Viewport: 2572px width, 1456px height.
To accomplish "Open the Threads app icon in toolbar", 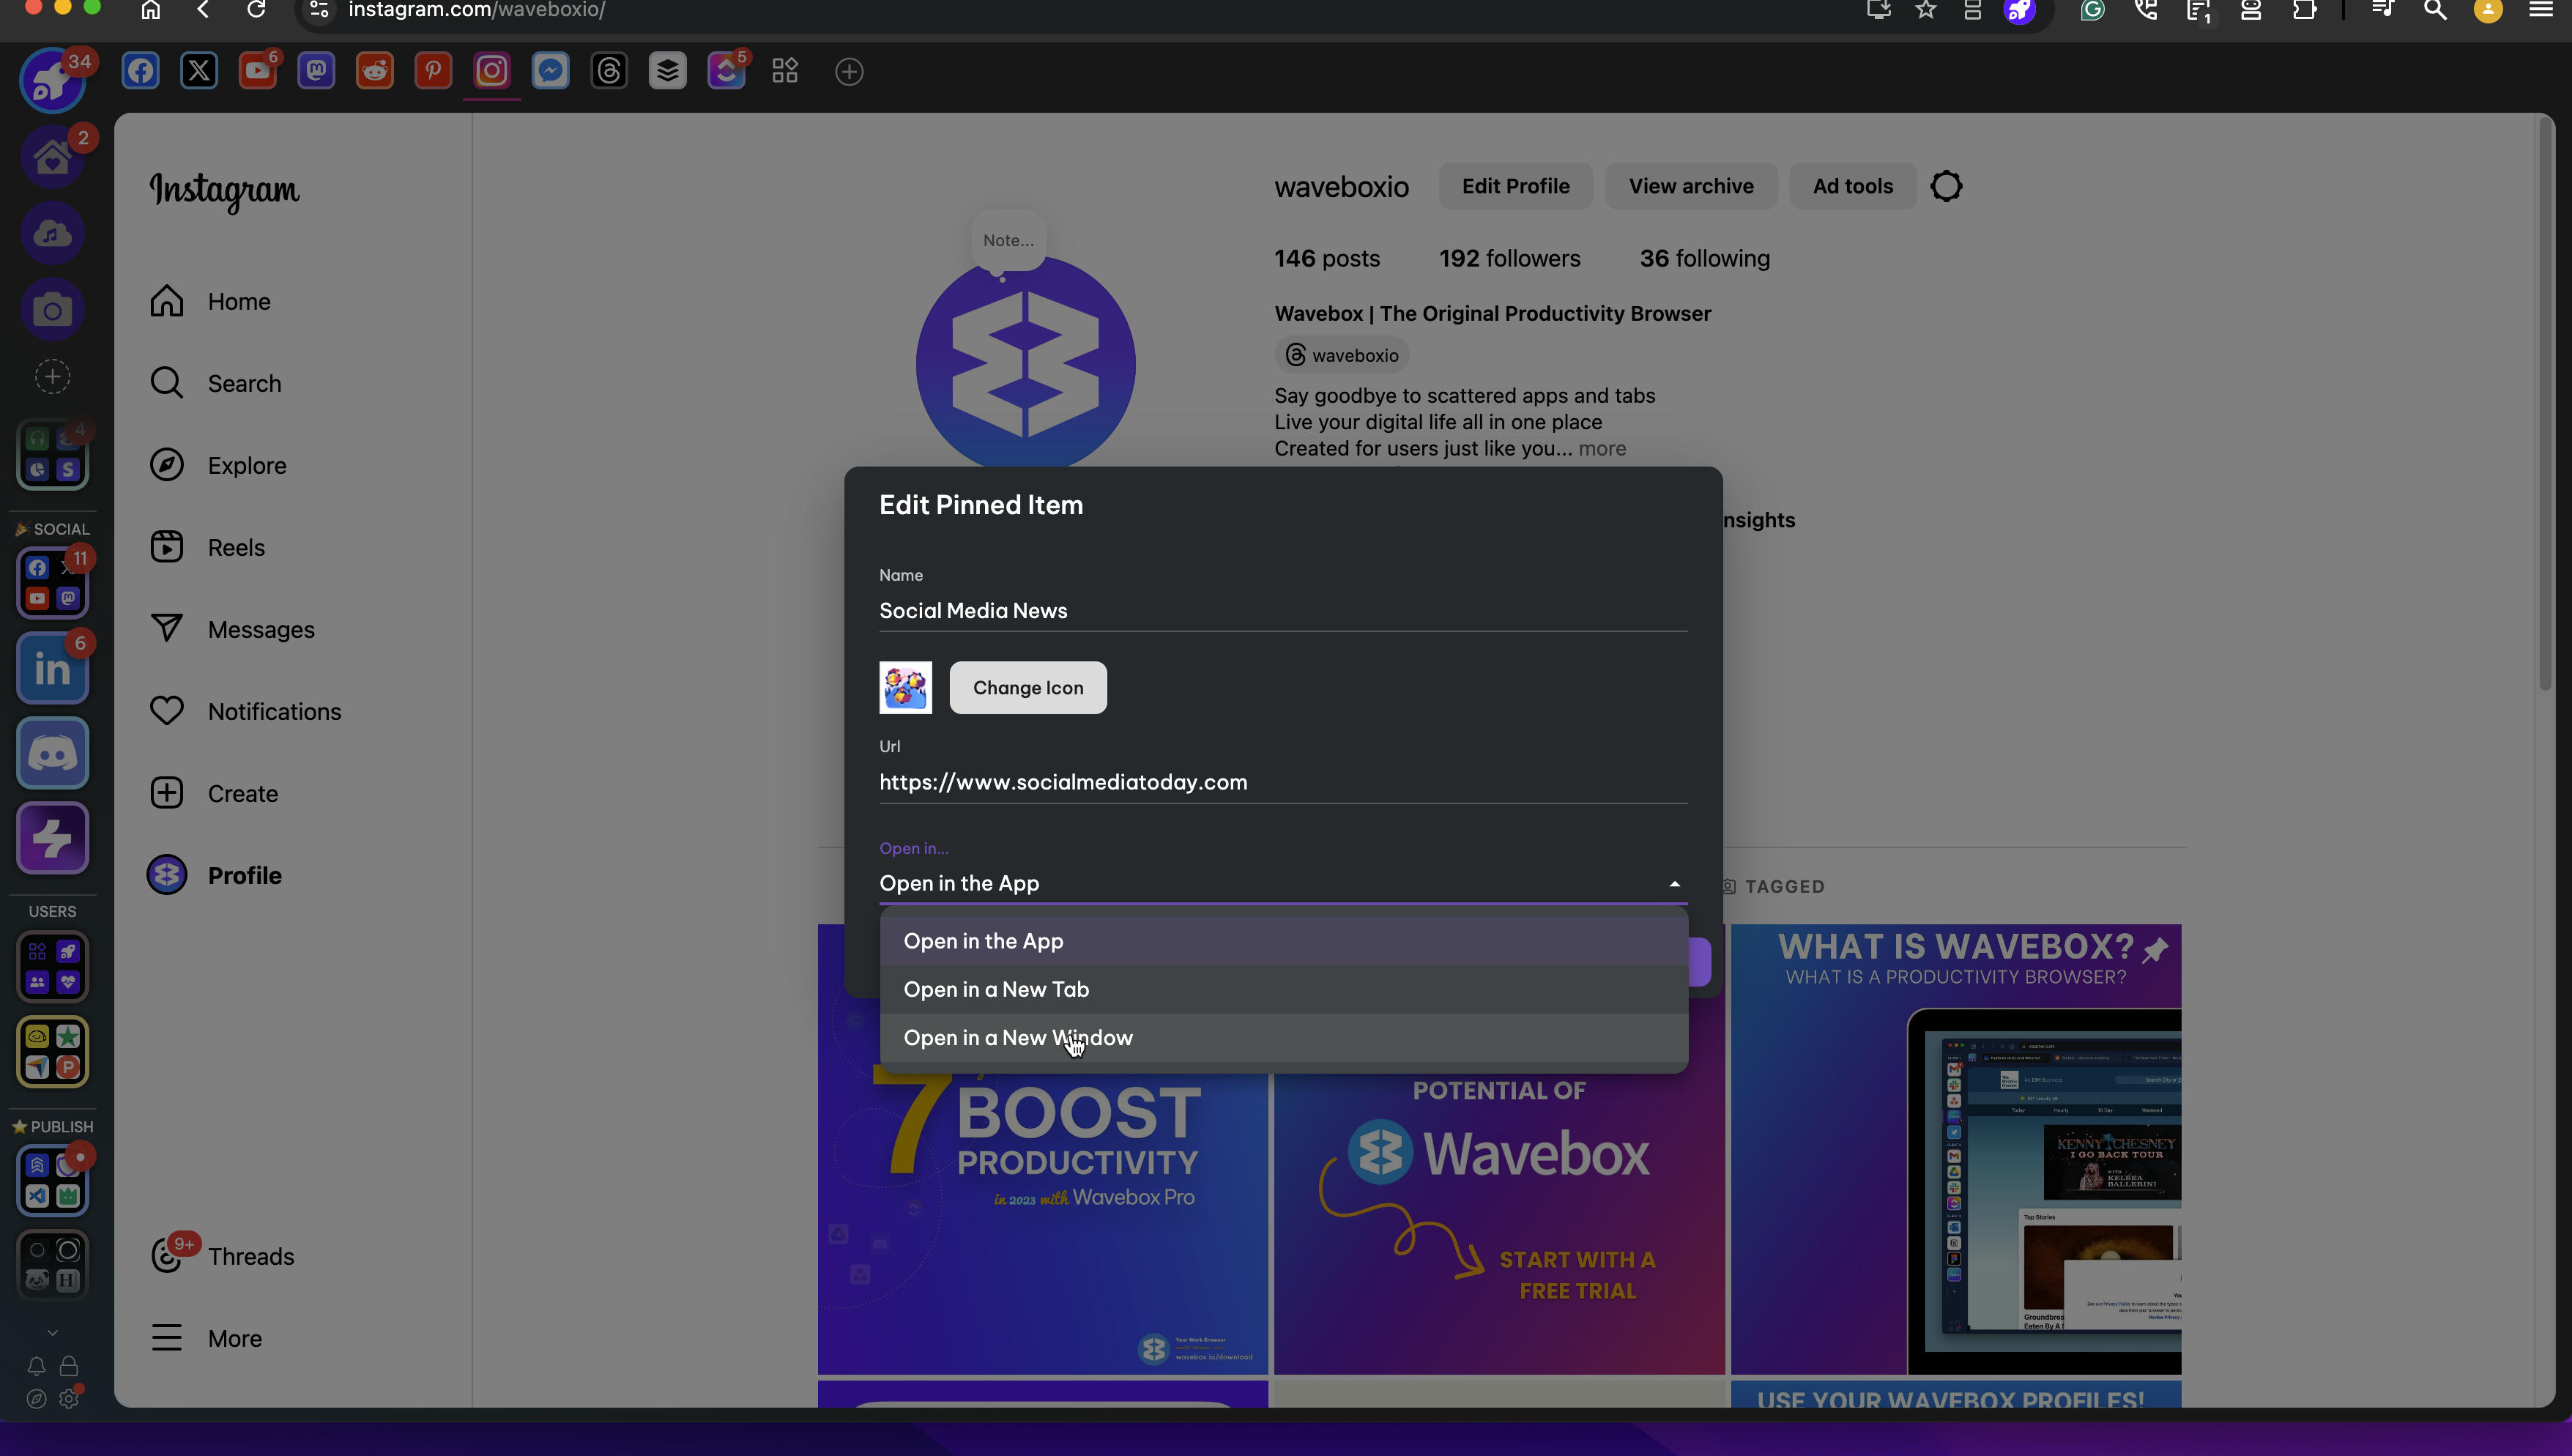I will click(x=609, y=71).
